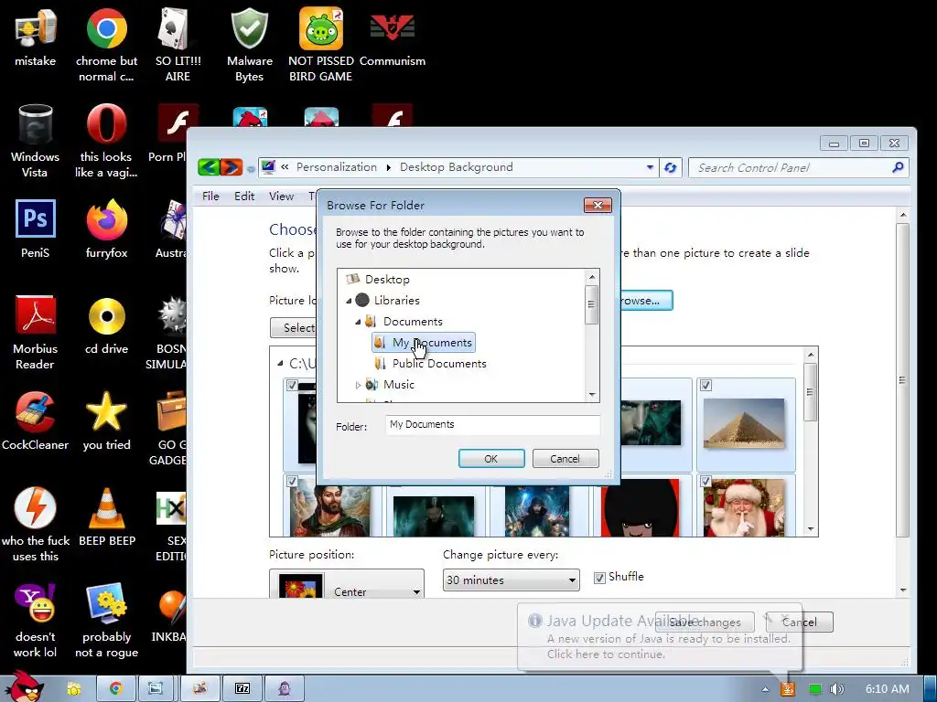
Task: Open the 'doesn't work lol' Yahoo icon
Action: coord(36,621)
